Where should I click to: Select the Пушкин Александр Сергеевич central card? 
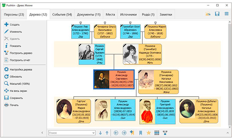click(x=114, y=79)
